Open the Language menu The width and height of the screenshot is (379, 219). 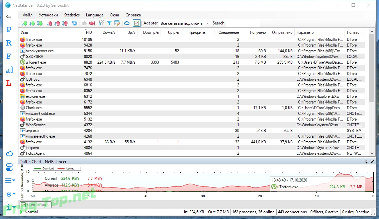95,15
